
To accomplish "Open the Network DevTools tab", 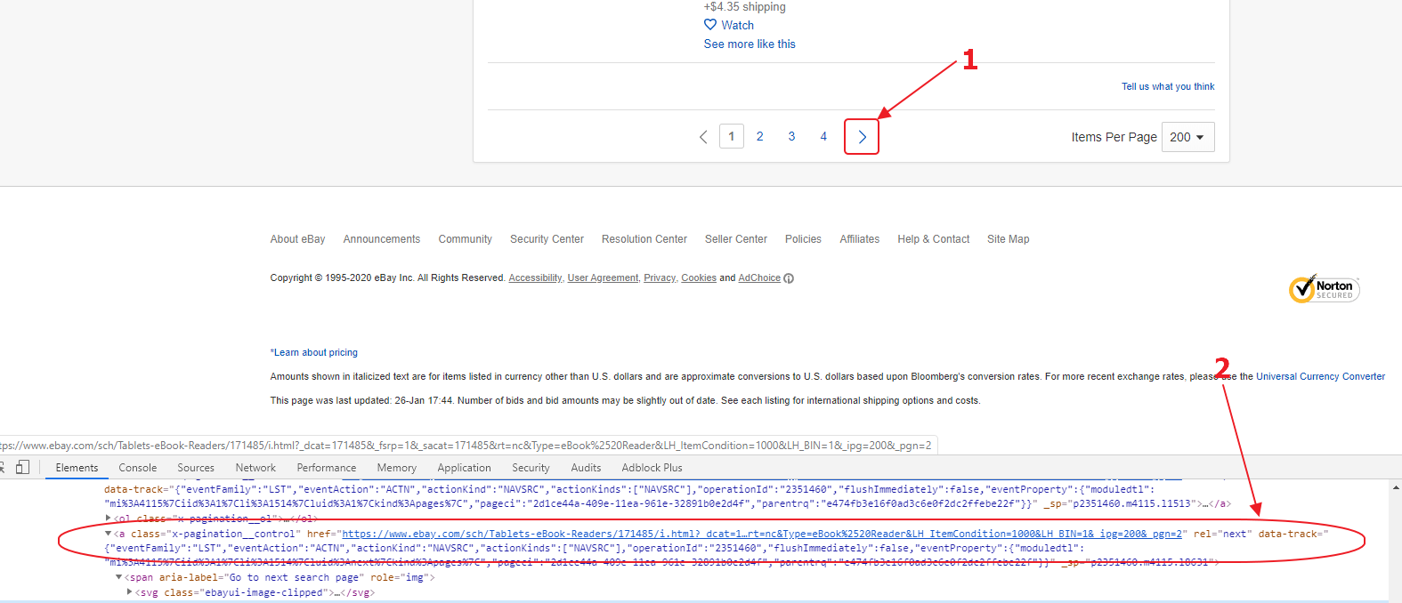I will pyautogui.click(x=255, y=468).
